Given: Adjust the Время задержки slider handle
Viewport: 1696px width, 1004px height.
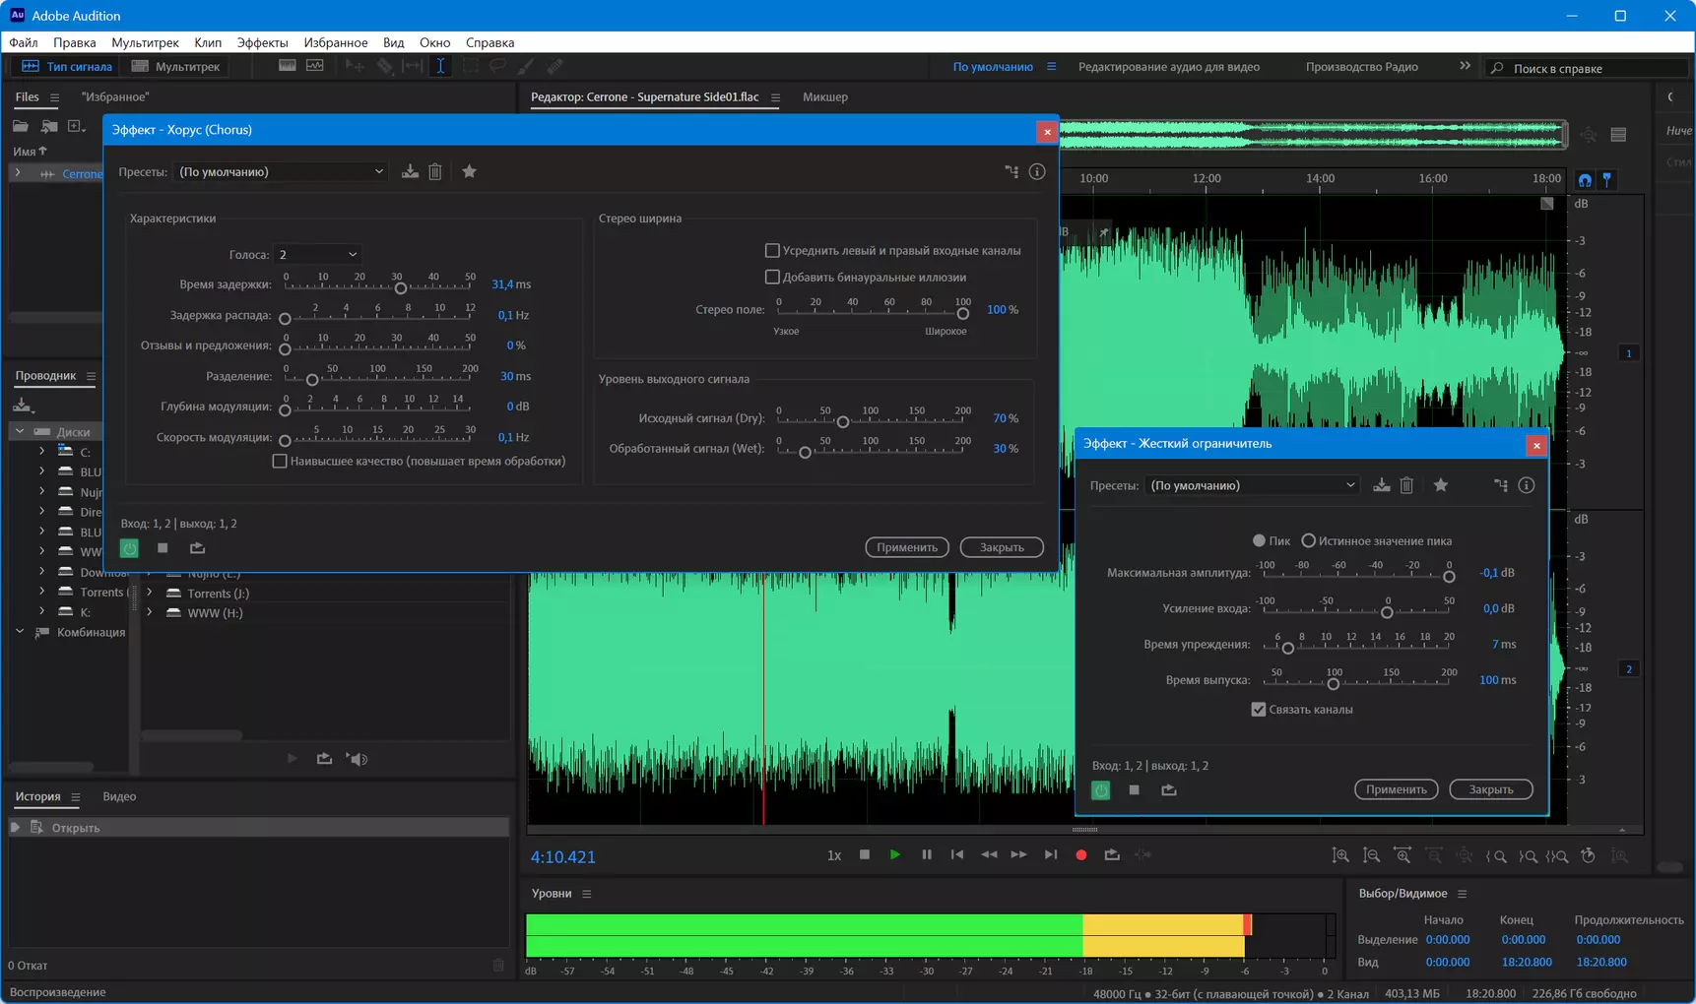Looking at the screenshot, I should (x=400, y=288).
